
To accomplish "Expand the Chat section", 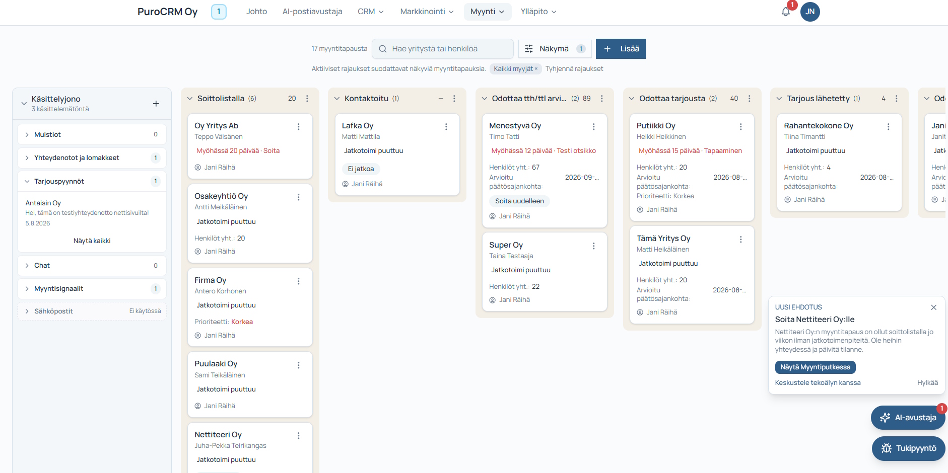I will coord(92,266).
